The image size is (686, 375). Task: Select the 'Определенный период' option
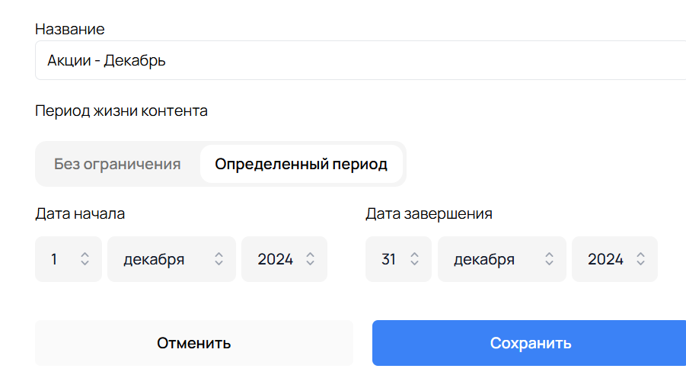pyautogui.click(x=301, y=164)
